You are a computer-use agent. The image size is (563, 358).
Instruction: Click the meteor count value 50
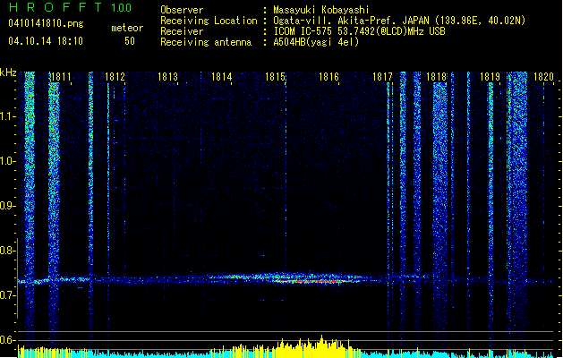click(130, 41)
